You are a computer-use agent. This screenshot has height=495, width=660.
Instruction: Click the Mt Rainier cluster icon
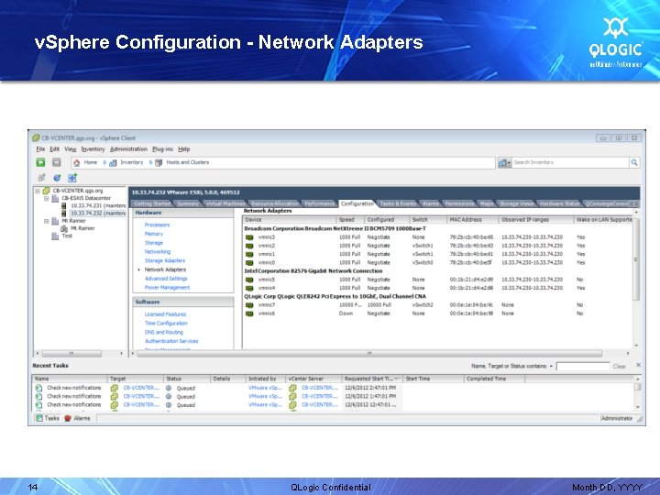(64, 228)
